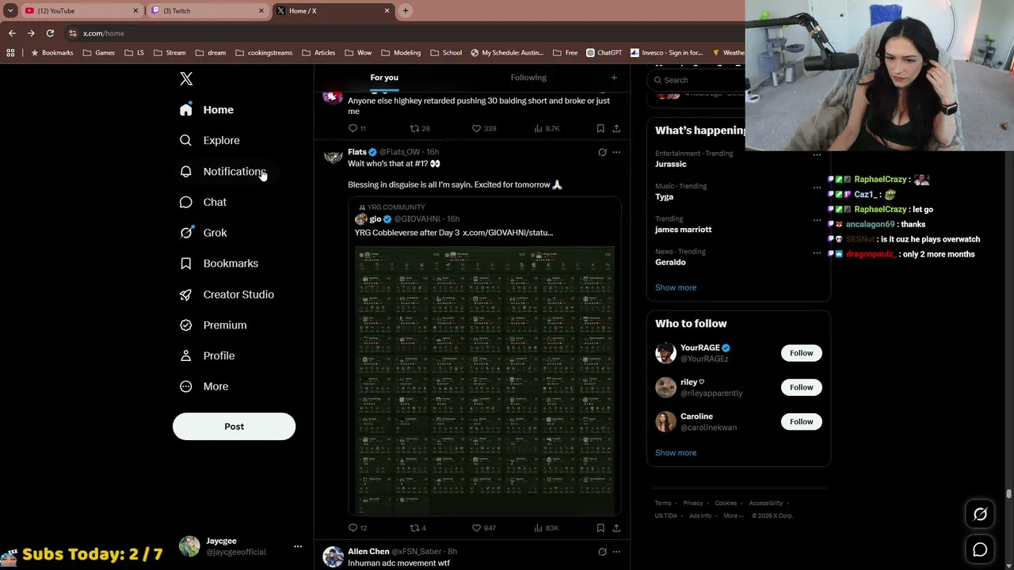The image size is (1014, 570).
Task: Click Flats profile avatar
Action: (x=334, y=157)
